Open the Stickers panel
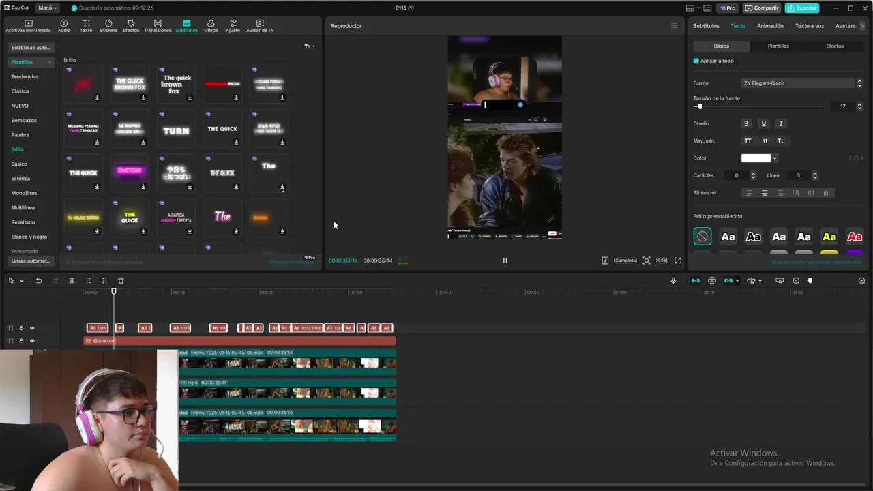The image size is (873, 491). 108,26
